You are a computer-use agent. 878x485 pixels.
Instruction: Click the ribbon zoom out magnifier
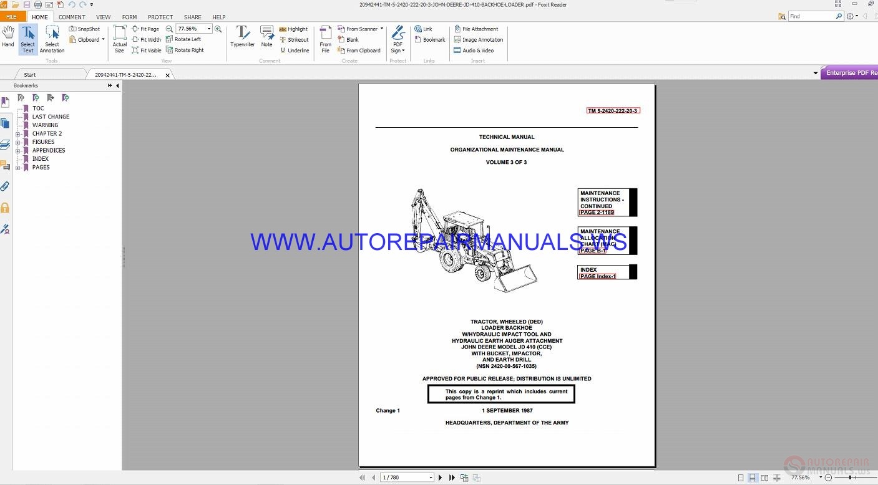[169, 29]
